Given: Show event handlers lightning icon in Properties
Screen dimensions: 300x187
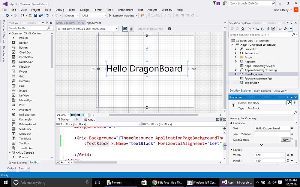Looking at the screenshot, I should (295, 102).
